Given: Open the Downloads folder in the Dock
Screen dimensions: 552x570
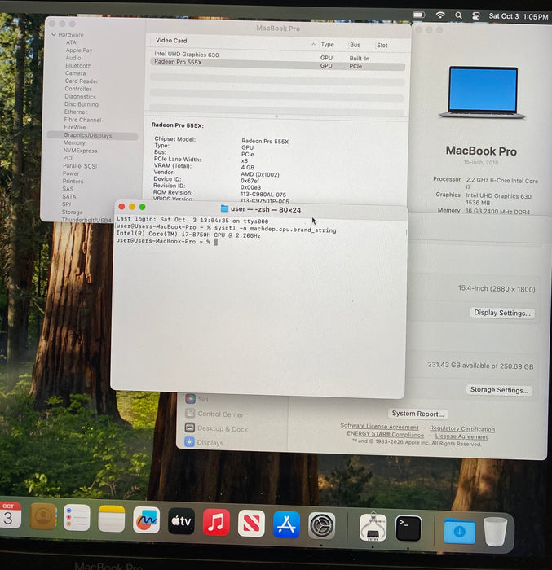Looking at the screenshot, I should [x=460, y=531].
